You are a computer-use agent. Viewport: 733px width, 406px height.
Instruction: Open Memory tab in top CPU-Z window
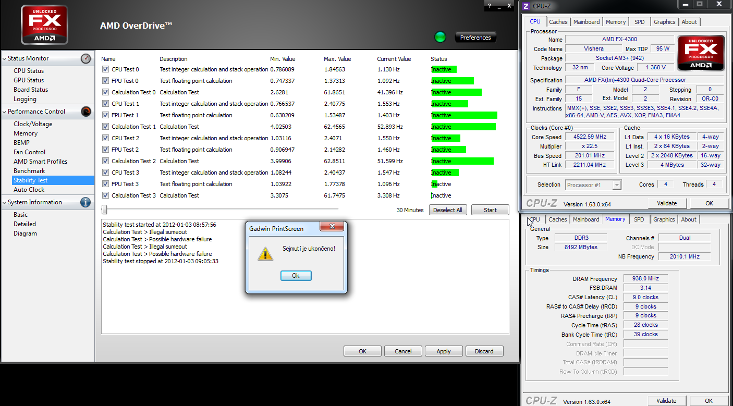[x=616, y=22]
